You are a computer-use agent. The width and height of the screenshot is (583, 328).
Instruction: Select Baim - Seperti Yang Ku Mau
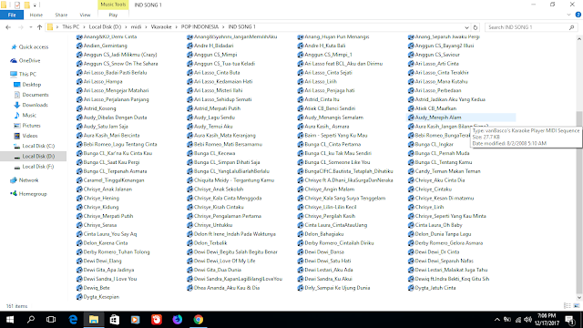(x=336, y=136)
